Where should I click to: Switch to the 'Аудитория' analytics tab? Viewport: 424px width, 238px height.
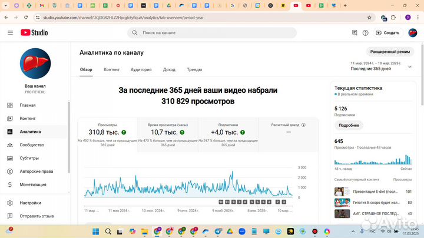click(141, 69)
